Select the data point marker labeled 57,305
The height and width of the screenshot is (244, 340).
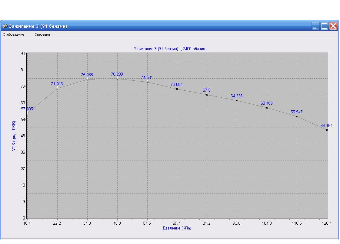pyautogui.click(x=27, y=113)
